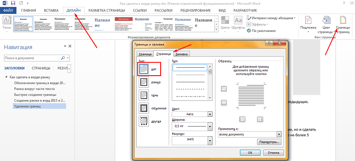The image size is (355, 161).
Task: Open the ВСТАВКА ribbon tab
Action: [x=51, y=10]
